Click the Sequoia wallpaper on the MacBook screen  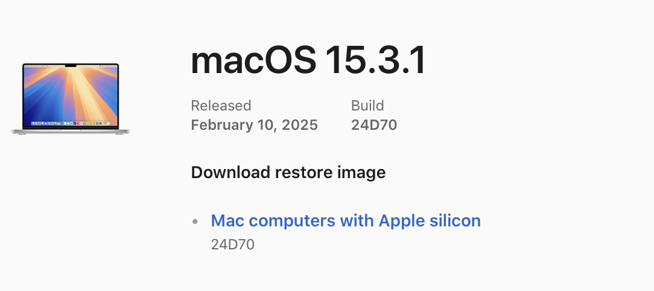coord(71,94)
